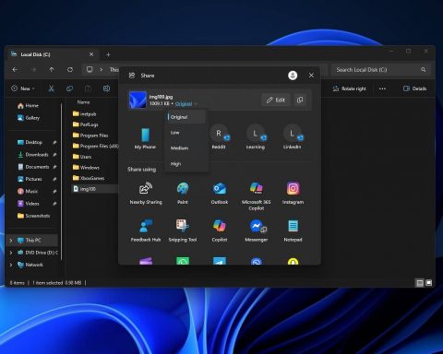Open the New dropdown menu
Viewport: 443px width, 354px height.
(23, 88)
